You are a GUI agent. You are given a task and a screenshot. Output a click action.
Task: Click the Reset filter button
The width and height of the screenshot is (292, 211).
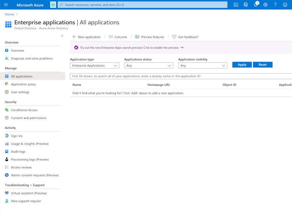pos(262,65)
